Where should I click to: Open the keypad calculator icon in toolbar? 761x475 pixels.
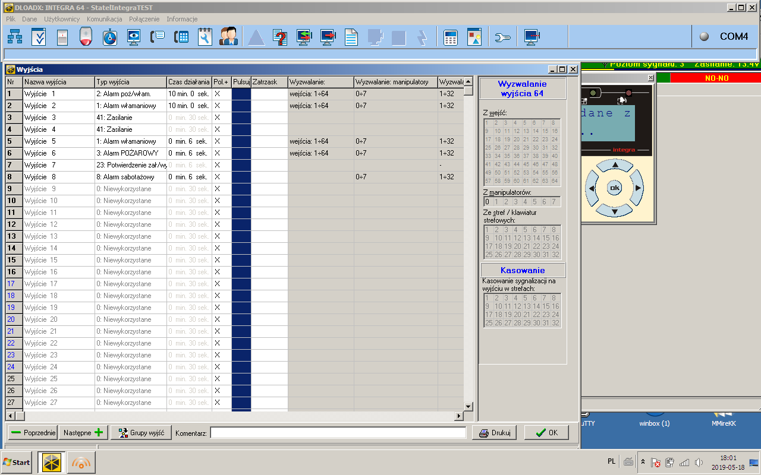[x=451, y=37]
